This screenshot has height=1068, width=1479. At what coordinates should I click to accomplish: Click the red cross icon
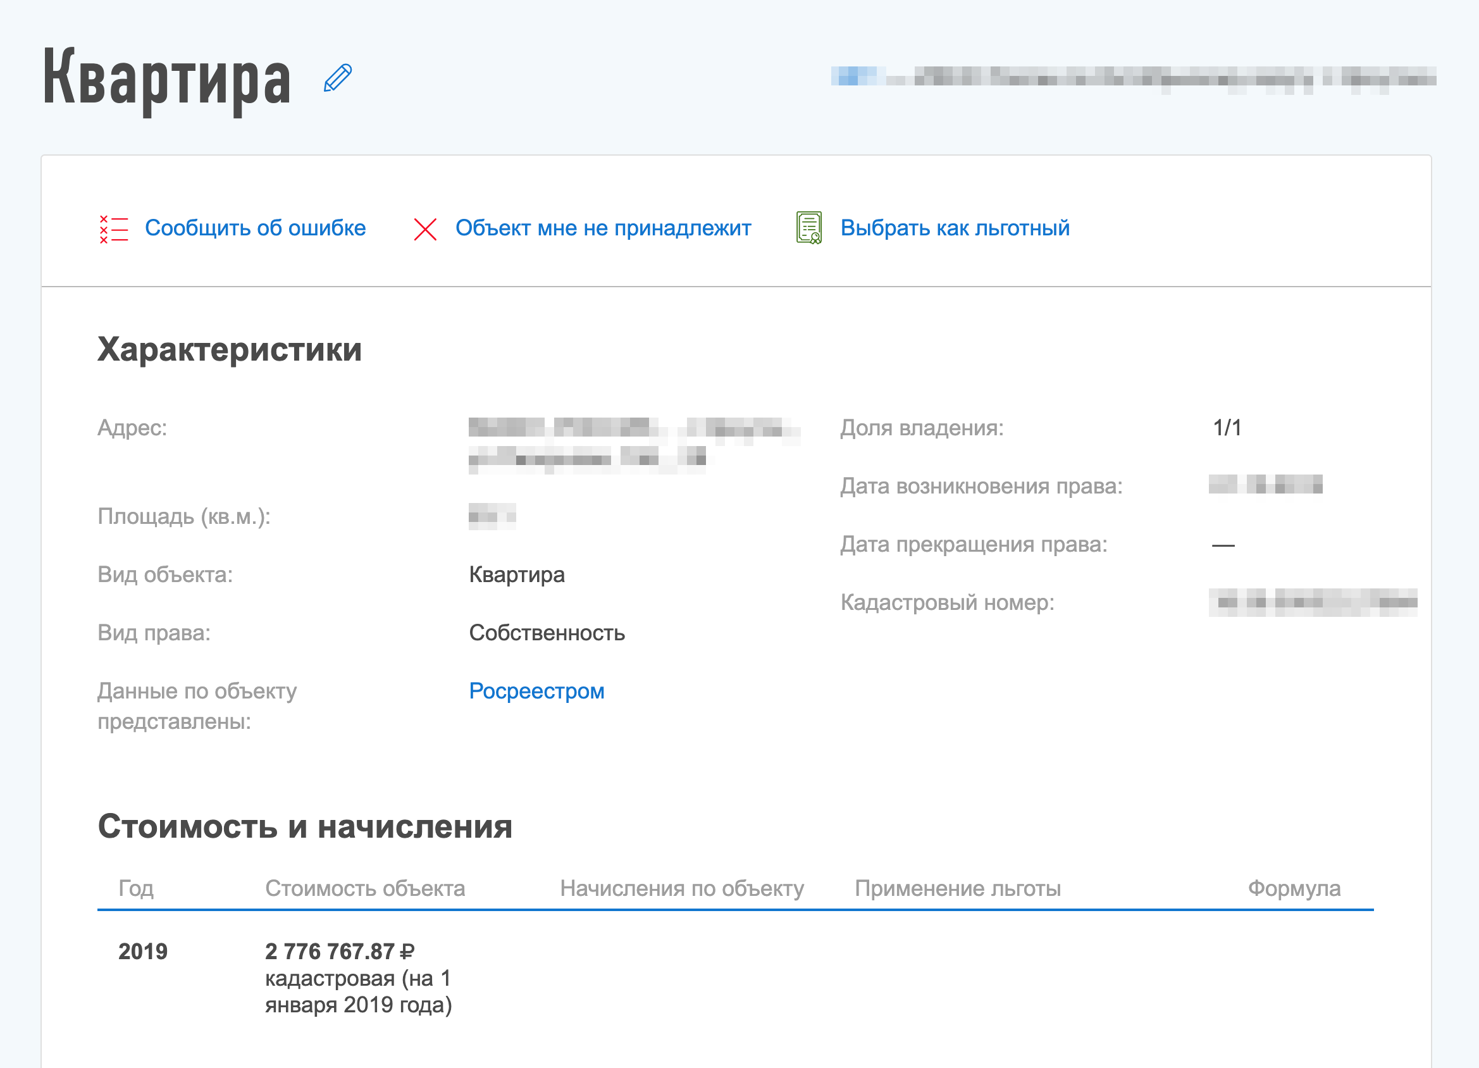click(x=425, y=229)
